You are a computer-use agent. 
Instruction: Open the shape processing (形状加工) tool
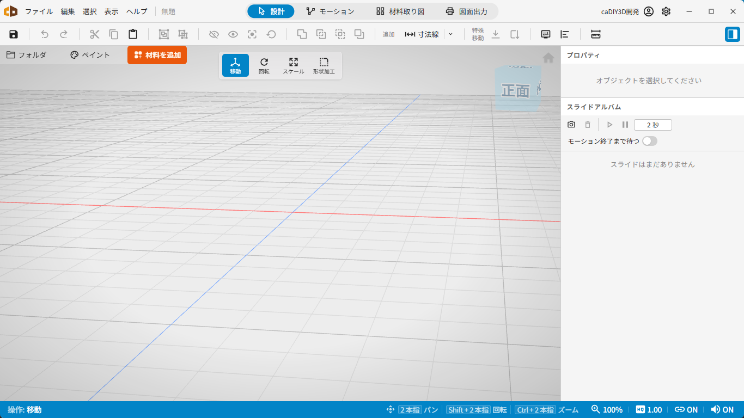click(x=324, y=65)
